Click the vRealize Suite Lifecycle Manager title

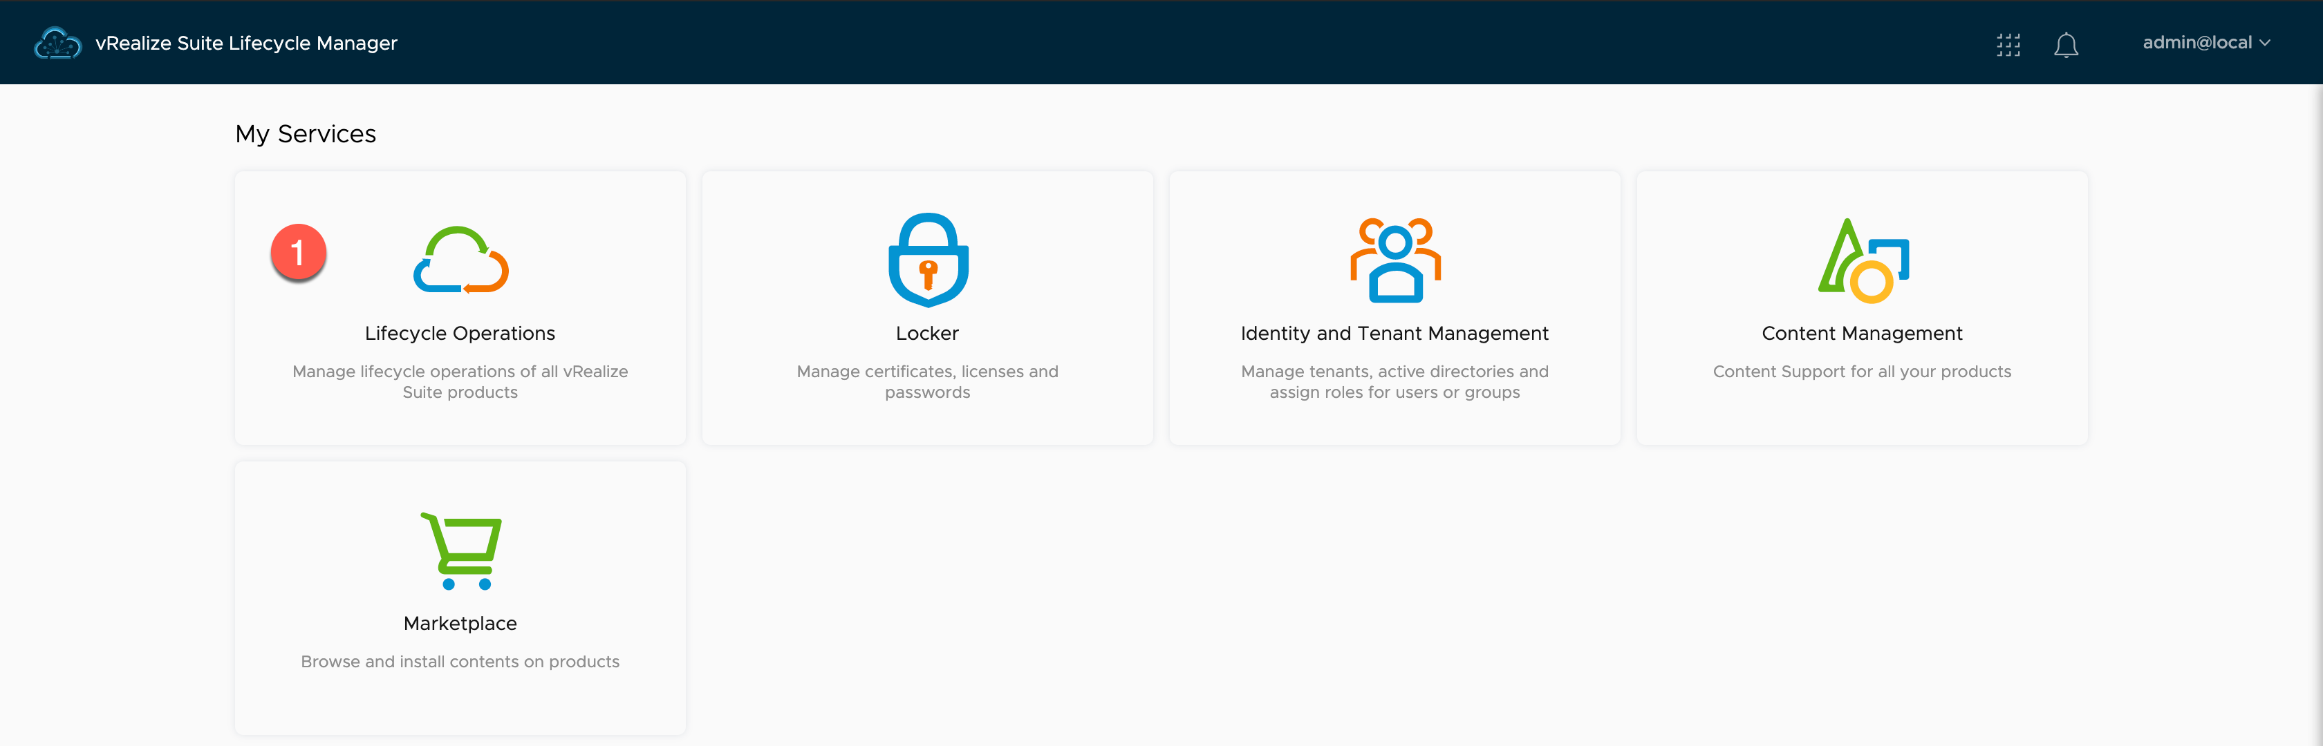coord(246,44)
